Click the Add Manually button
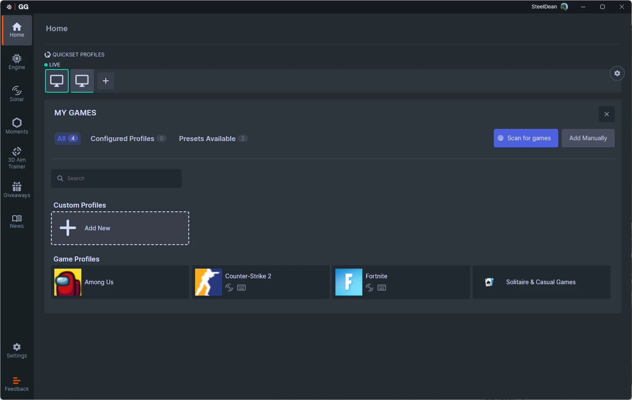632x400 pixels. tap(588, 138)
